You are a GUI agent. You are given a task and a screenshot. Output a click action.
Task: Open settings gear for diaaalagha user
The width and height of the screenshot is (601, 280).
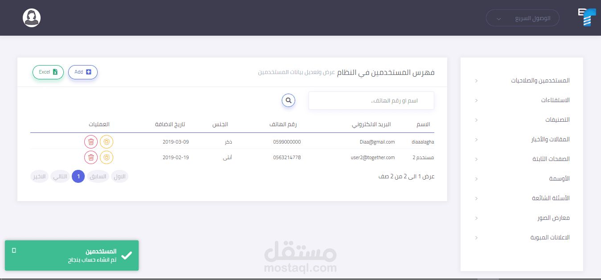pyautogui.click(x=106, y=141)
